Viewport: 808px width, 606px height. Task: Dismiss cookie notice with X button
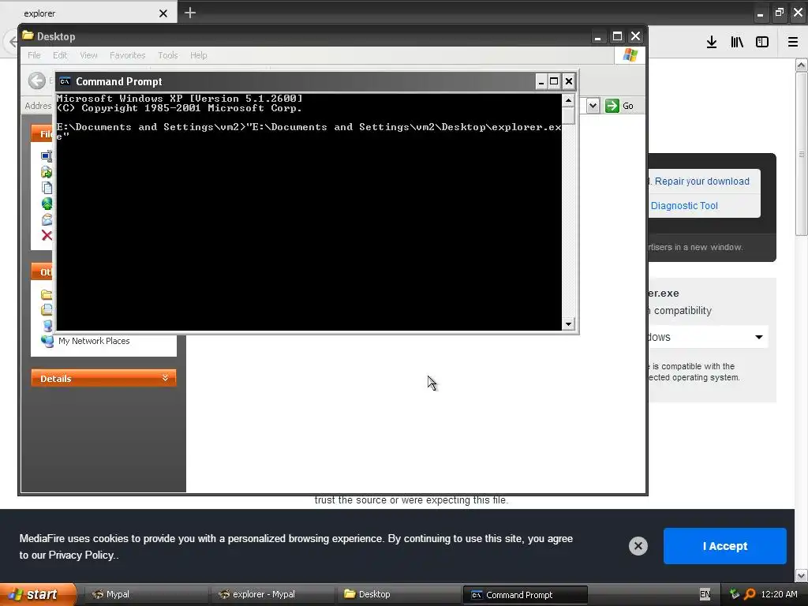click(638, 546)
